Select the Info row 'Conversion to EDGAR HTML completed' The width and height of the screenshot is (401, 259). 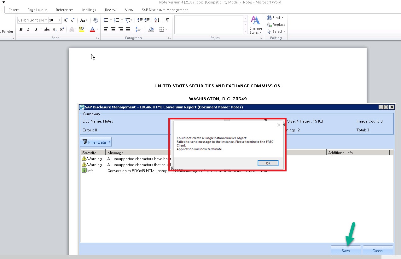236,171
